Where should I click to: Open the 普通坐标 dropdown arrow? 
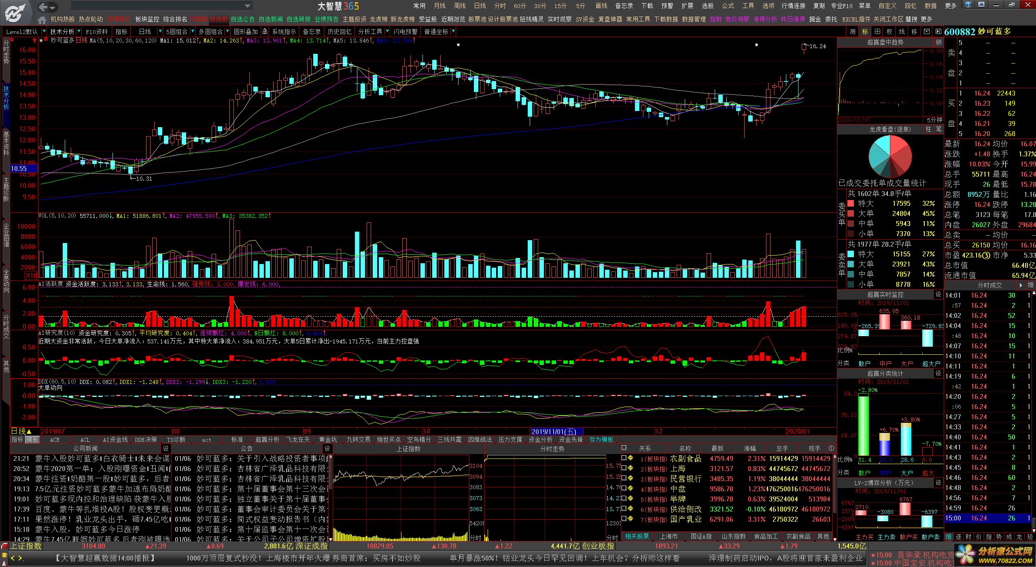tap(453, 32)
